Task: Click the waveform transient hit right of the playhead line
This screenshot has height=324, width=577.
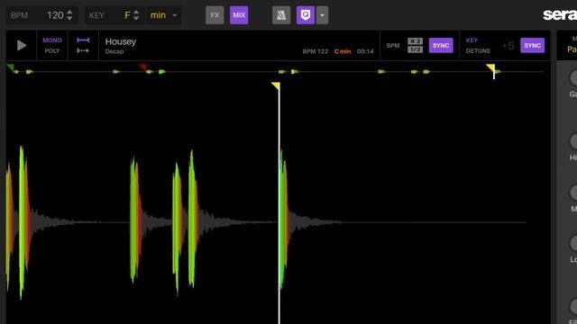Action: pos(283,220)
